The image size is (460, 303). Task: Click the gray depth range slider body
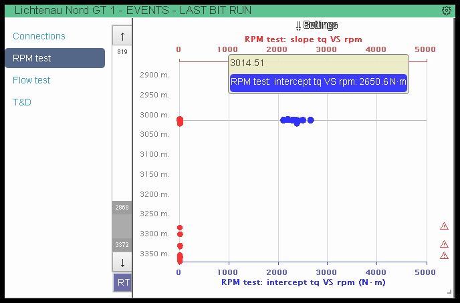point(122,226)
